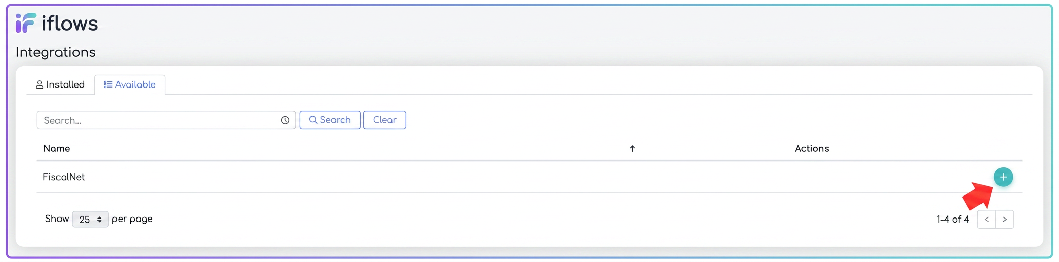Click the iflows brand text
The height and width of the screenshot is (262, 1059).
point(70,24)
